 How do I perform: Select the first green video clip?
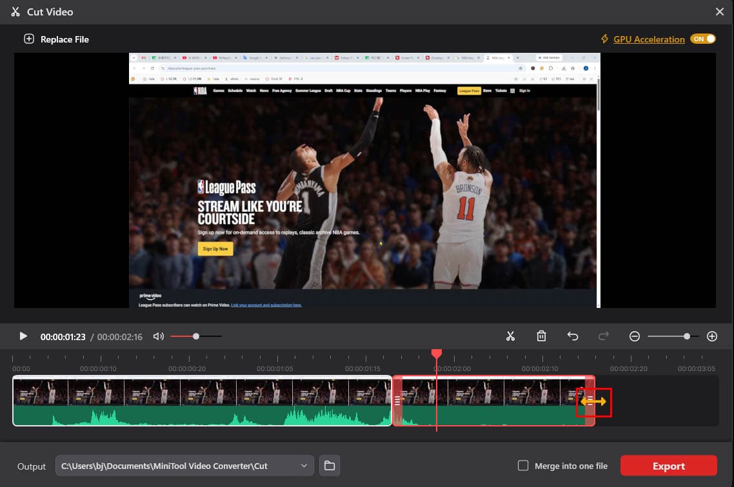coord(202,401)
